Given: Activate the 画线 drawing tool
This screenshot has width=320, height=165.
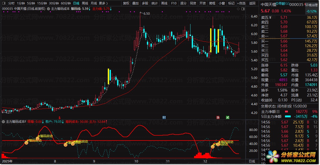Looking at the screenshot, I should pos(164,3).
